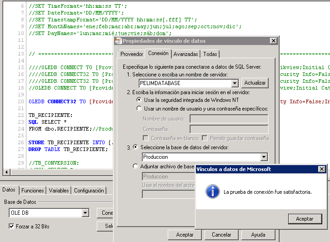
Task: Switch to the Avanzadas tab
Action: 185,54
